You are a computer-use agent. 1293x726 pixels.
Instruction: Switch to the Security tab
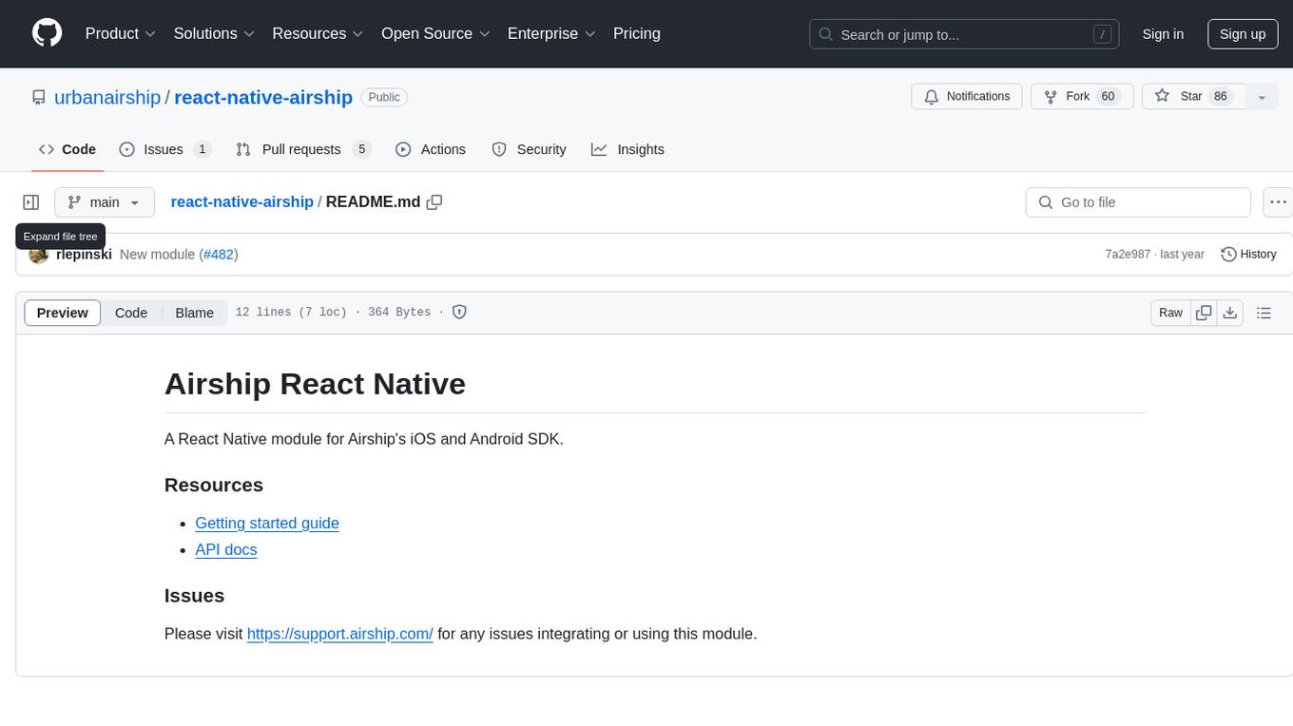(529, 149)
